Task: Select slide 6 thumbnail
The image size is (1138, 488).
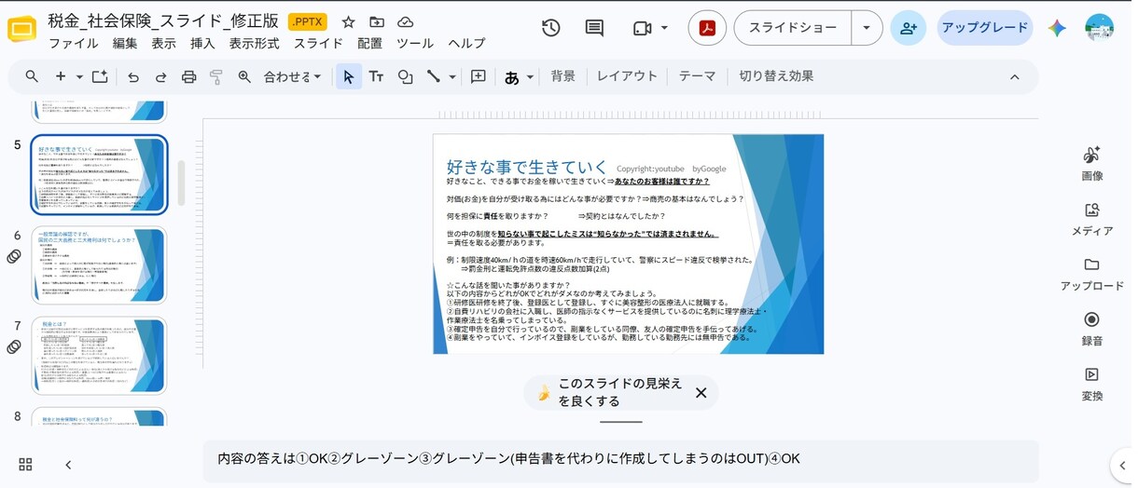Action: (99, 264)
